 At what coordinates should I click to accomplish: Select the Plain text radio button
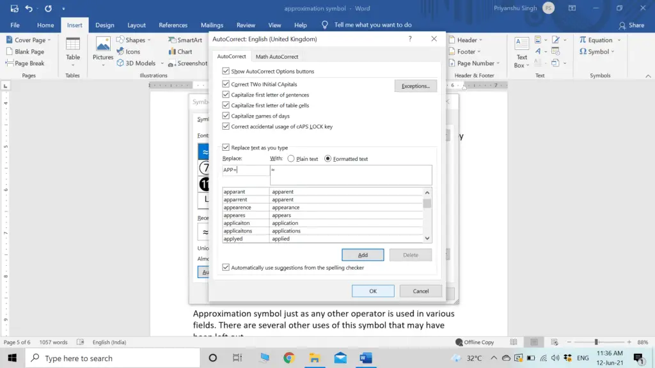[x=291, y=158]
